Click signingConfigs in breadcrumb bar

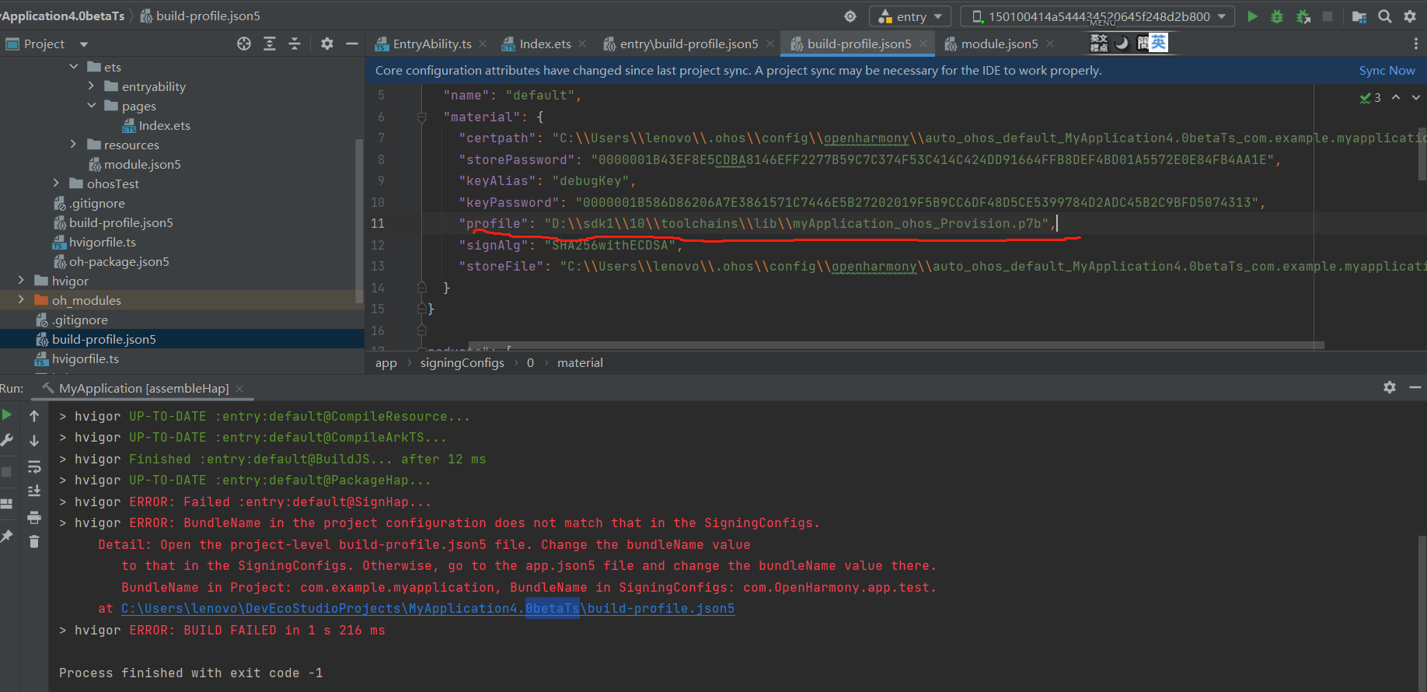coord(462,363)
